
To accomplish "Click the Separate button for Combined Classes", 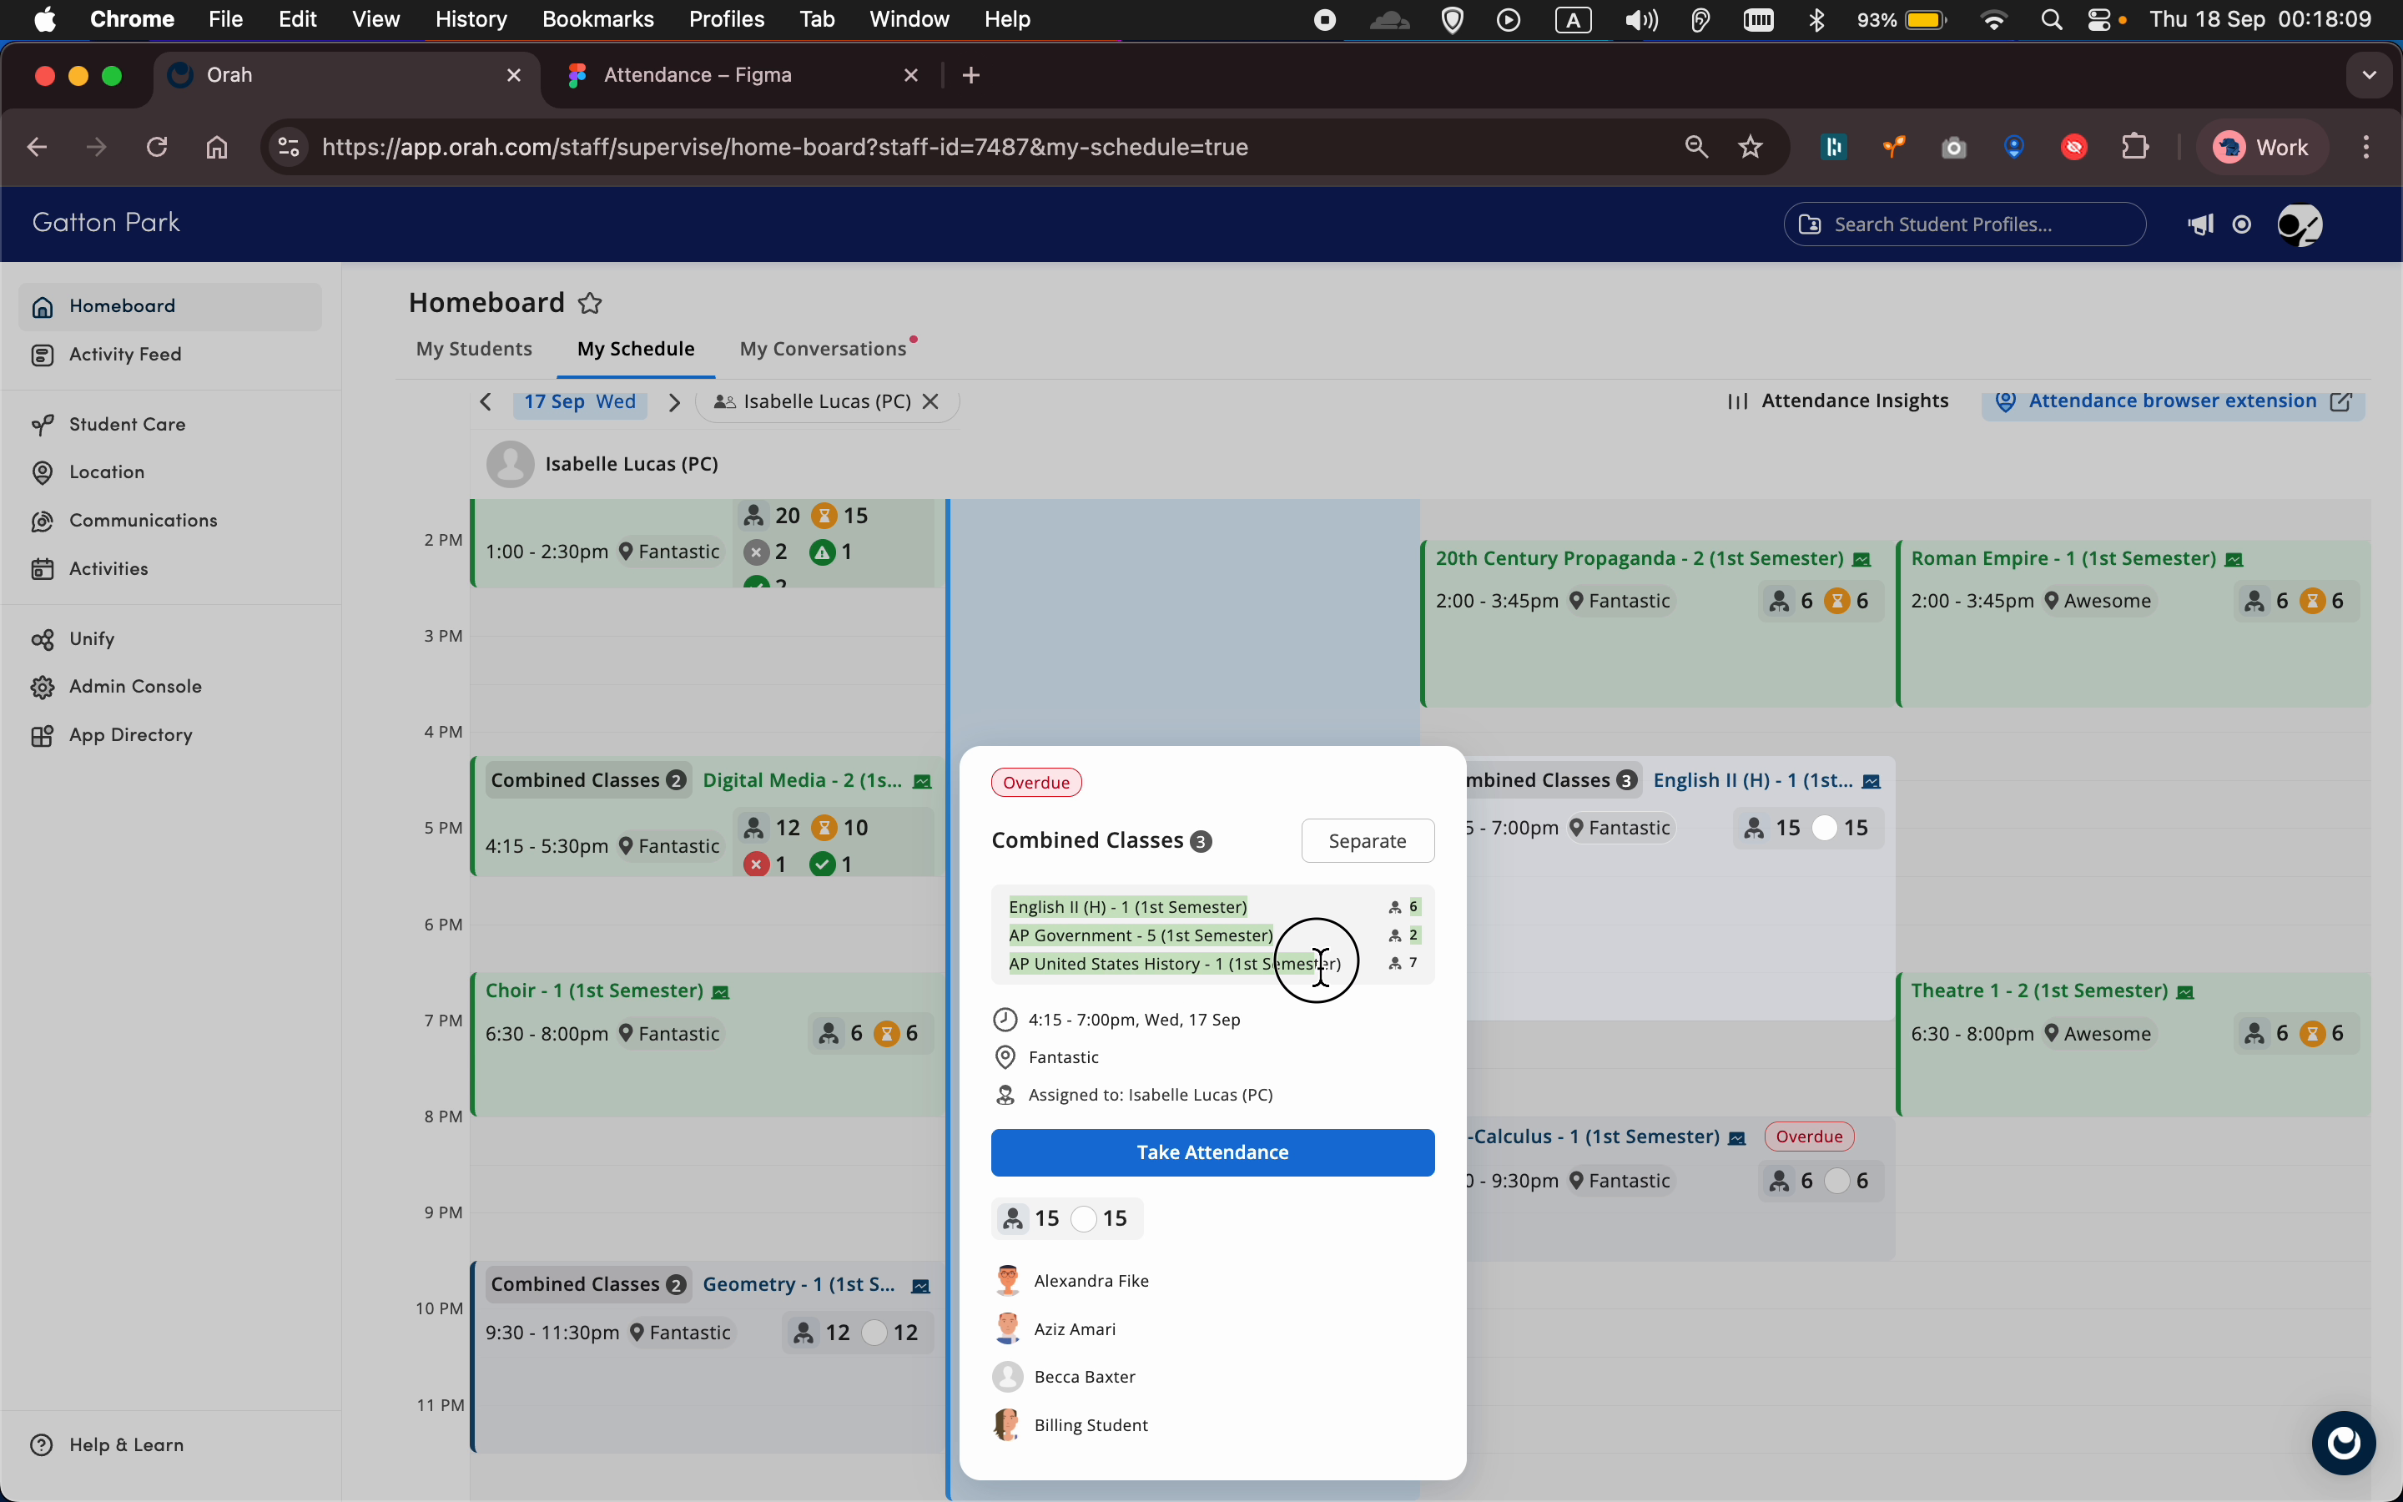I will coord(1368,840).
